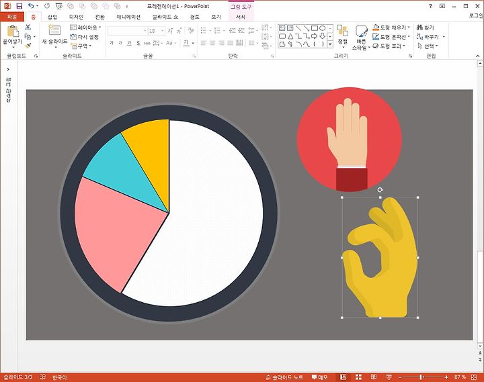
Task: Toggle Underline formatting button
Action: [129, 43]
